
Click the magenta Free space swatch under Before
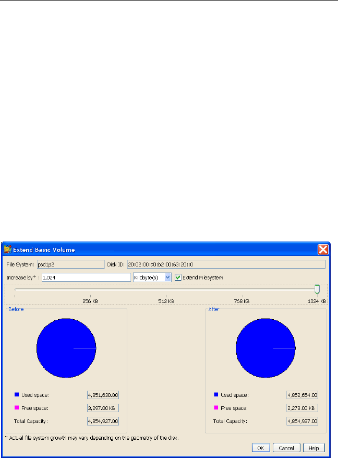17,407
